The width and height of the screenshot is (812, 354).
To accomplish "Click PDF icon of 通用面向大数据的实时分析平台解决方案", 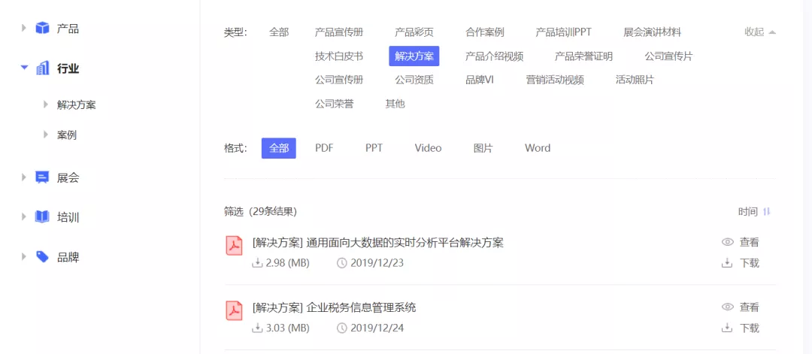I will 235,246.
